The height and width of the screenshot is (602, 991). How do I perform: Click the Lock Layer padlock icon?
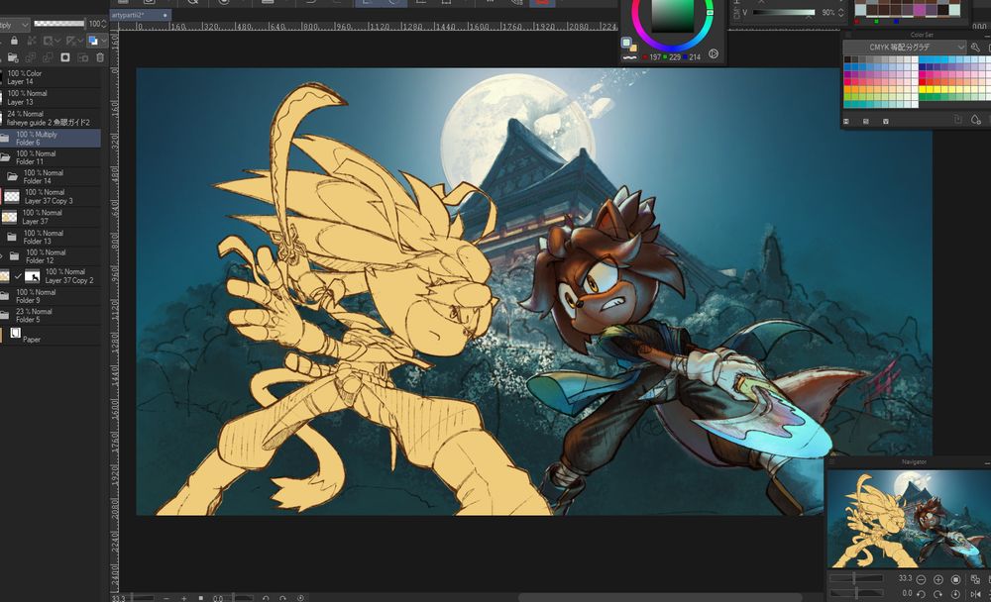click(x=14, y=41)
